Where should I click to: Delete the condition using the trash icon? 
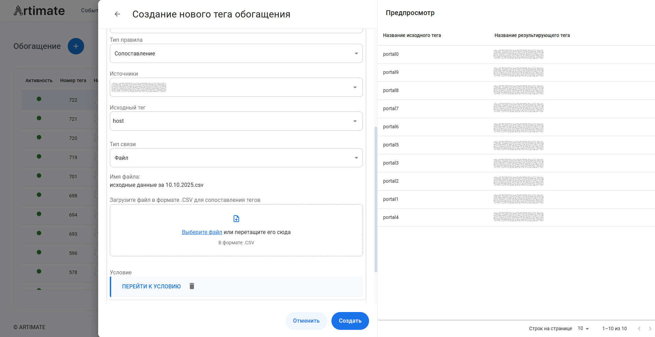click(x=192, y=286)
